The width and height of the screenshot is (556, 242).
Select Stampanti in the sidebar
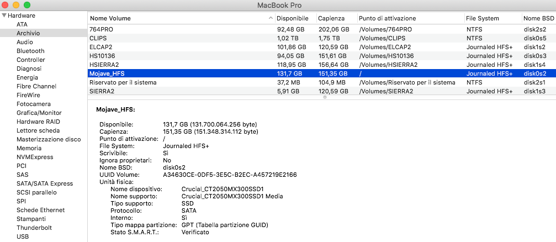(31, 219)
